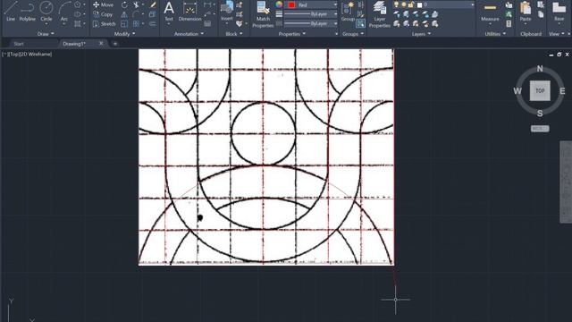Screen dimensions: 572x322
Task: Expand the Modify panel
Action: [125, 34]
